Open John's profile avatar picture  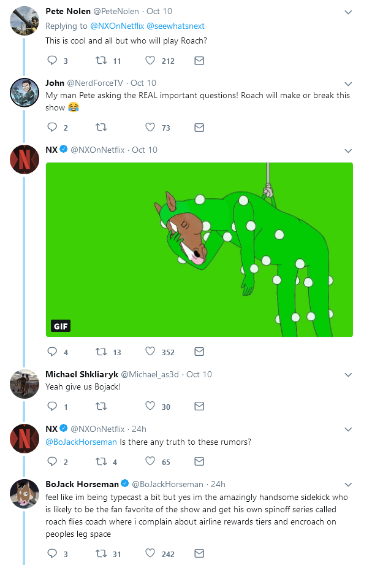pos(25,93)
